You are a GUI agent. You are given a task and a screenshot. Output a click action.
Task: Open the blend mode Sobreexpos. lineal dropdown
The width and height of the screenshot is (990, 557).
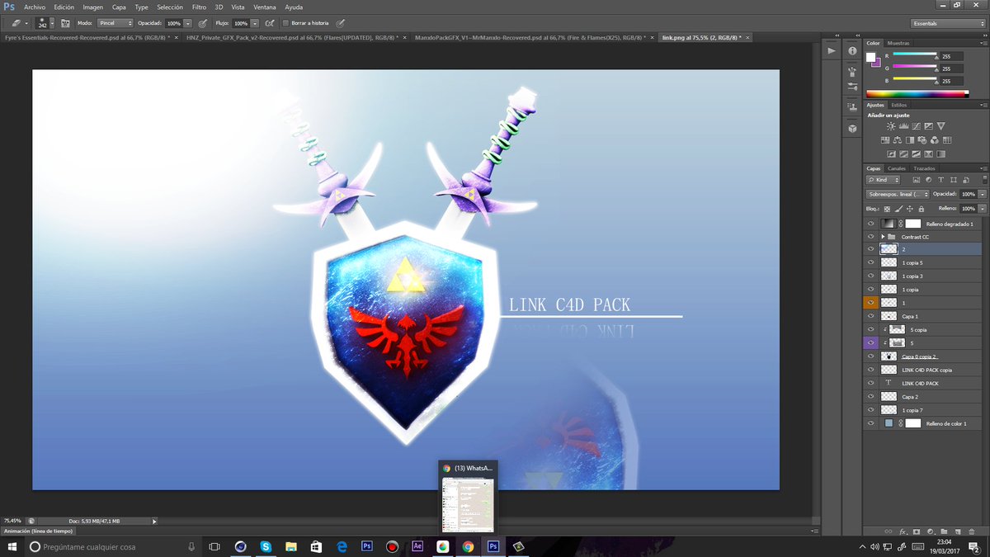898,194
